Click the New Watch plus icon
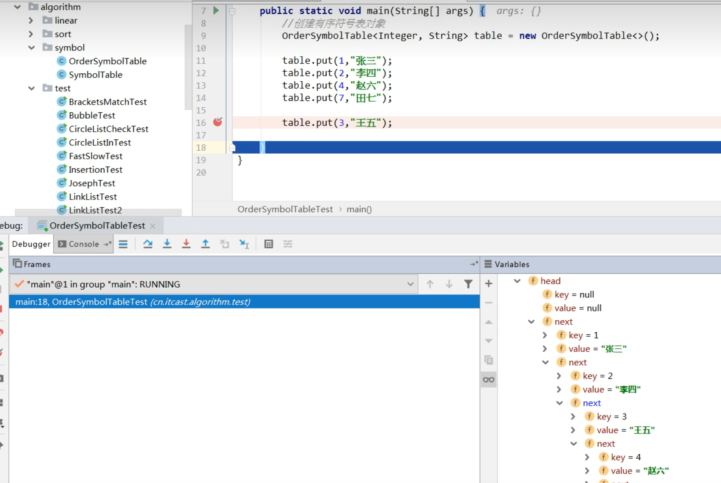Screen dimensions: 721x483 point(488,283)
